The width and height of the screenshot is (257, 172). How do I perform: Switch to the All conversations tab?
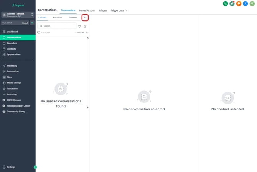tap(85, 18)
